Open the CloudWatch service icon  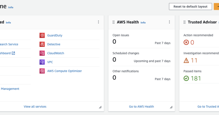(x=42, y=53)
